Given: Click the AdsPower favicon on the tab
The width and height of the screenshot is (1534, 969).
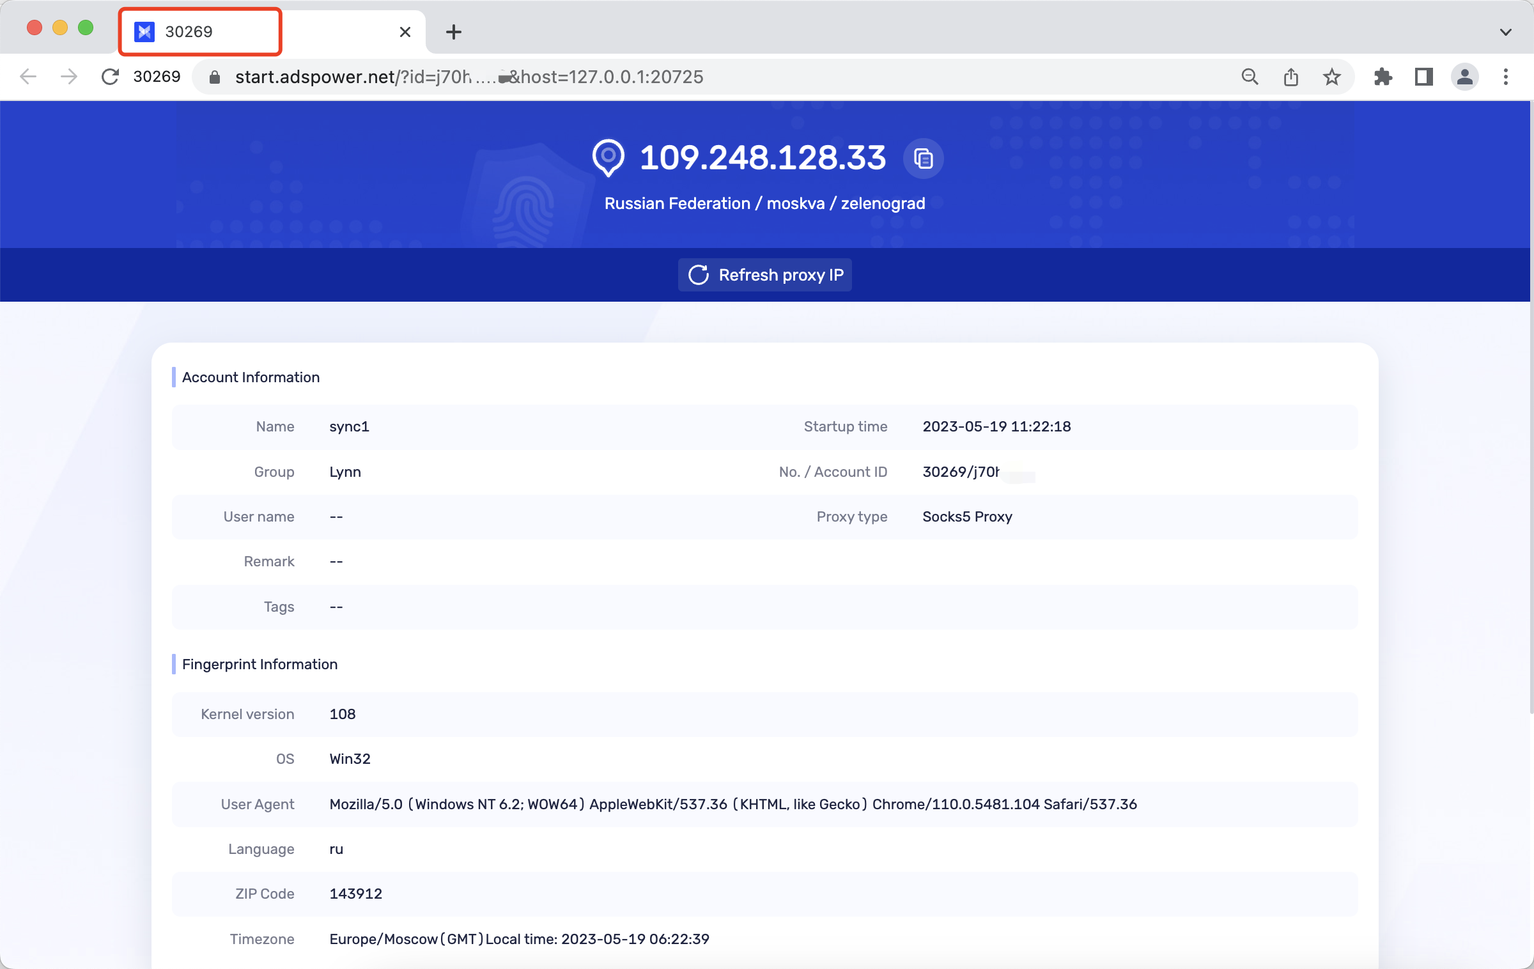Looking at the screenshot, I should tap(144, 31).
